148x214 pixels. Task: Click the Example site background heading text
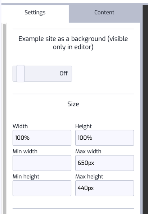pyautogui.click(x=73, y=43)
